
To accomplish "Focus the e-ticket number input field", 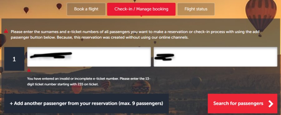I will click(215, 57).
